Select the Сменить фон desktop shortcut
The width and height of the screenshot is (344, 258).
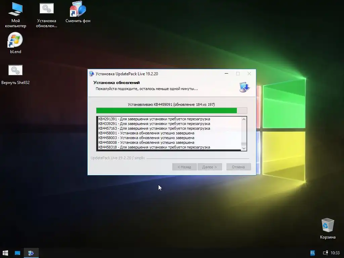pos(78,13)
